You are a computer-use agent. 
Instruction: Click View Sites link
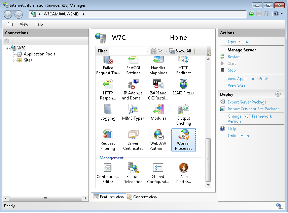tap(236, 85)
